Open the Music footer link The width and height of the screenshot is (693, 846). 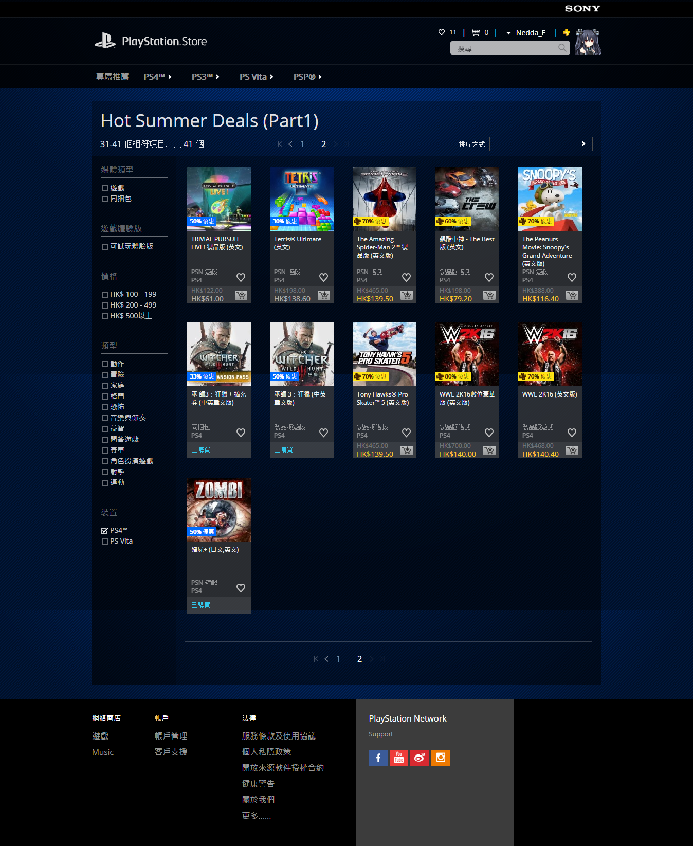tap(103, 752)
